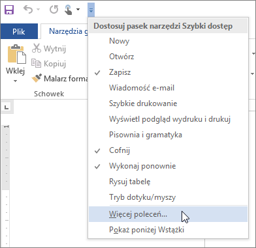Enable Otwórz in Quick Access menu
Screen dimensions: 256x248
(168, 57)
